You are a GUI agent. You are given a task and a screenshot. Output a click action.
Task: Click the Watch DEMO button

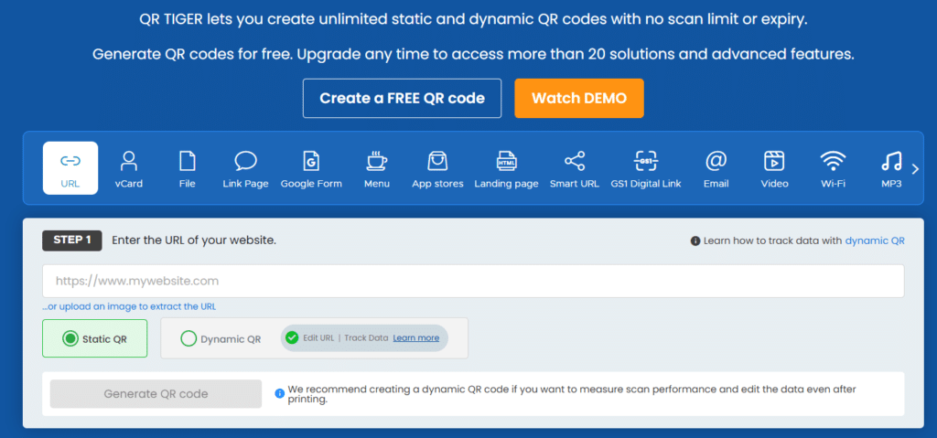(x=579, y=98)
